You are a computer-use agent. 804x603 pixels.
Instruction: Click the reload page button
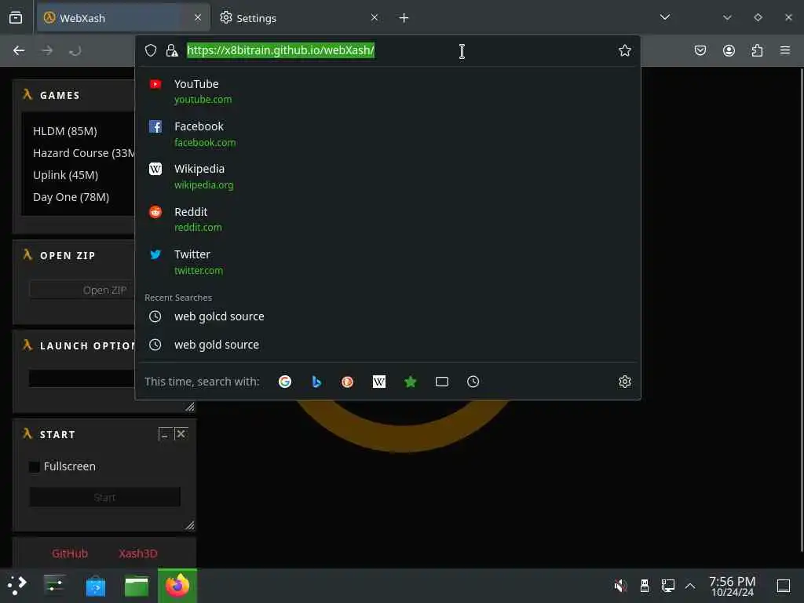tap(75, 51)
